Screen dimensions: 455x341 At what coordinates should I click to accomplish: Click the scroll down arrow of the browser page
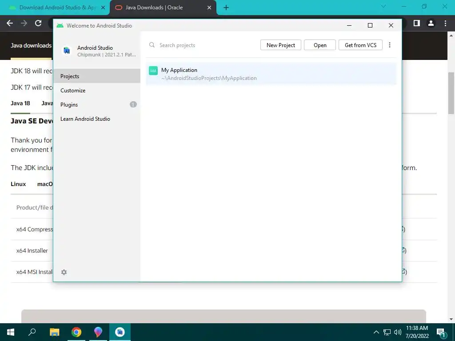point(451,319)
